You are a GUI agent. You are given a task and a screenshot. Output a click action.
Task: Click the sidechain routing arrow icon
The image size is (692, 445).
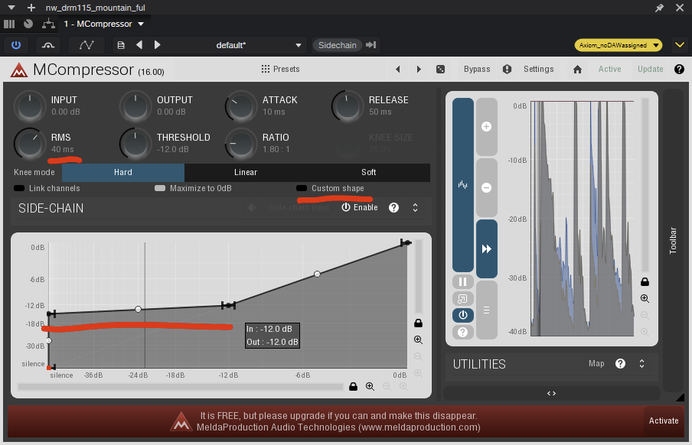pyautogui.click(x=371, y=44)
